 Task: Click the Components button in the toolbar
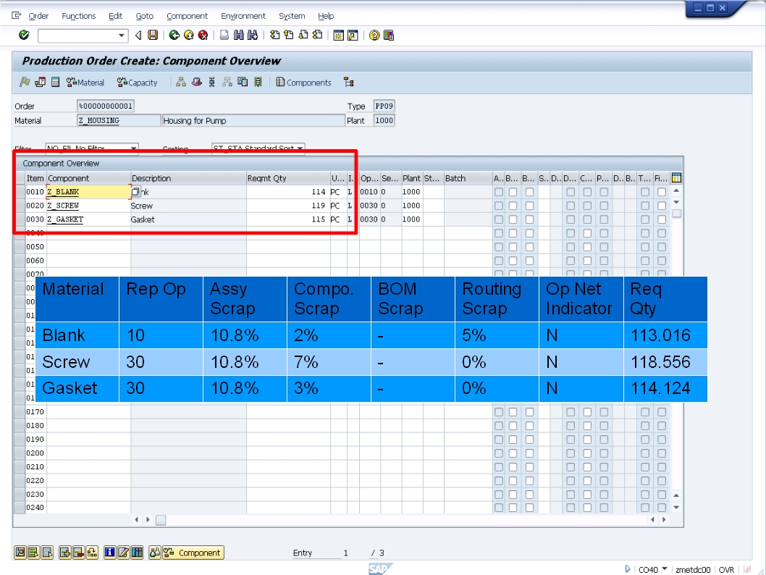[303, 82]
